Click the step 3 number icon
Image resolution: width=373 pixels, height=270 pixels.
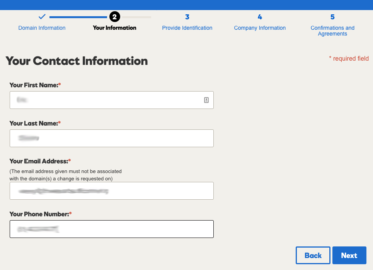pos(187,17)
